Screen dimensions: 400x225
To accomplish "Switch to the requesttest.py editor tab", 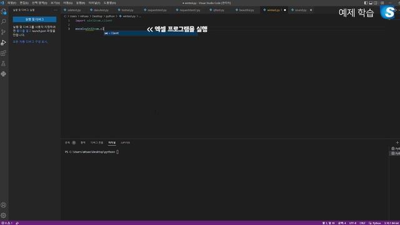I will coord(157,10).
